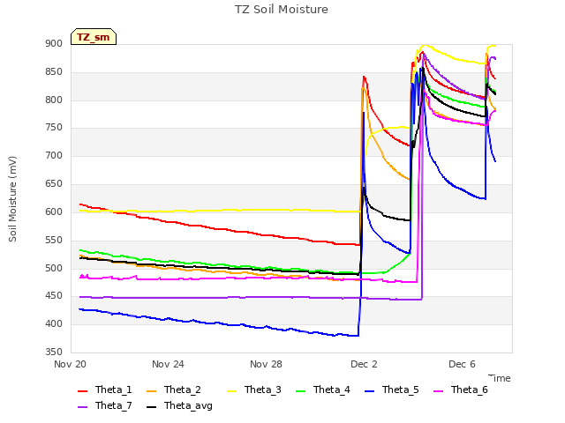The image size is (565, 423).
Task: Click the 750 y-axis tick label
Action: click(x=54, y=128)
